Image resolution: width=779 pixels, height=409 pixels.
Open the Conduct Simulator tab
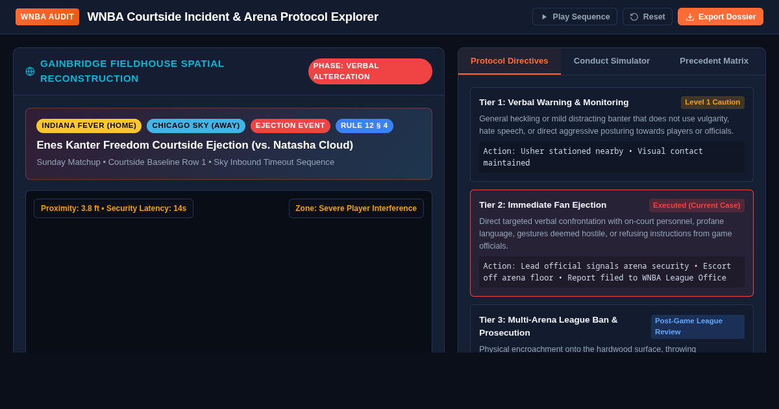click(x=612, y=61)
